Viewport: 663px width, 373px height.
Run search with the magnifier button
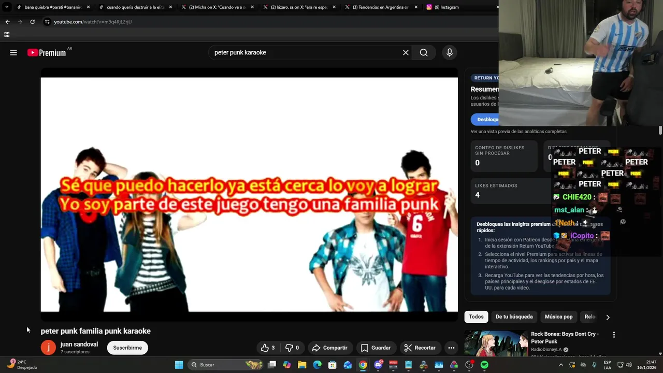424,52
